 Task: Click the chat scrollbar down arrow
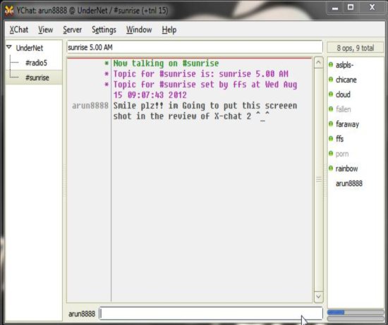[318, 296]
